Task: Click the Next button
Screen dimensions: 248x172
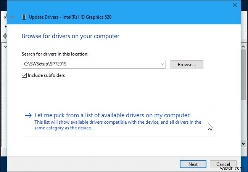Action: pyautogui.click(x=193, y=164)
